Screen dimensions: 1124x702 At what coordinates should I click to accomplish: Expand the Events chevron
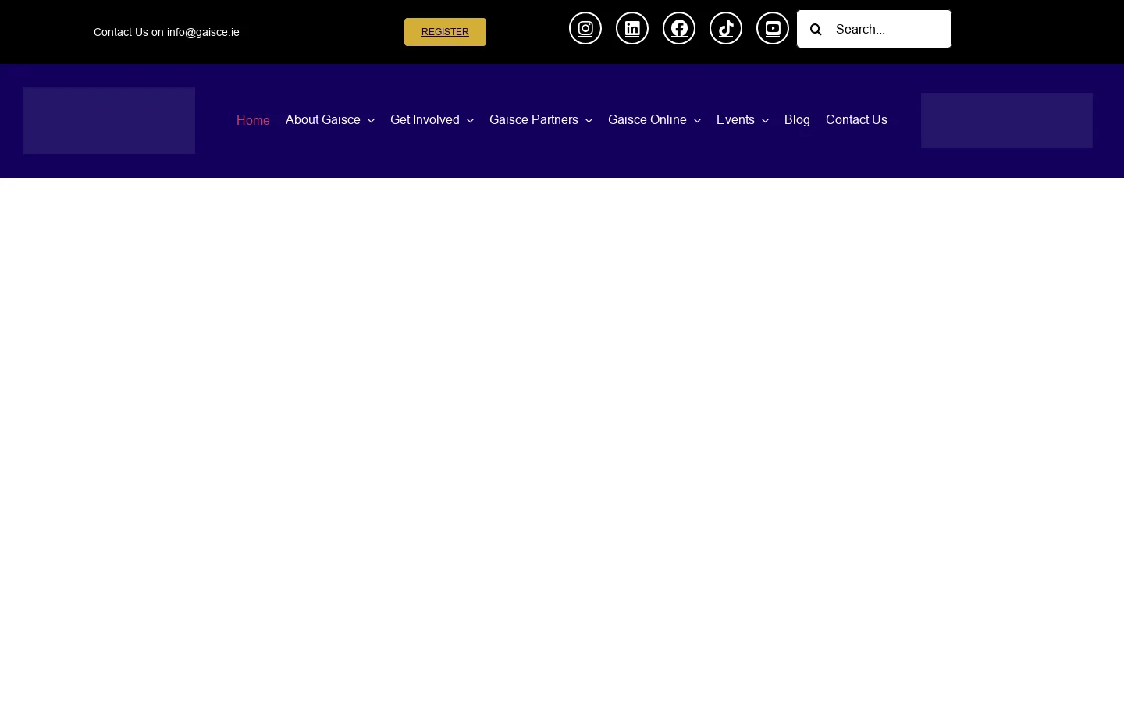765,121
